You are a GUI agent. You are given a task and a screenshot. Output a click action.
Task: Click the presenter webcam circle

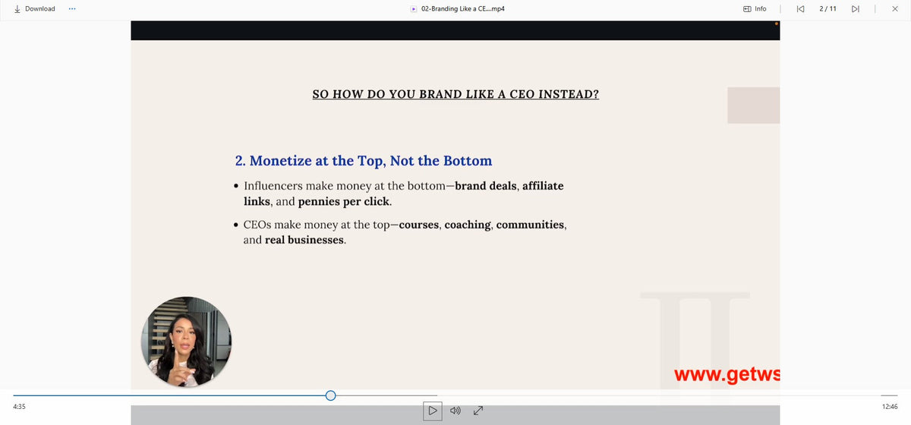(186, 342)
